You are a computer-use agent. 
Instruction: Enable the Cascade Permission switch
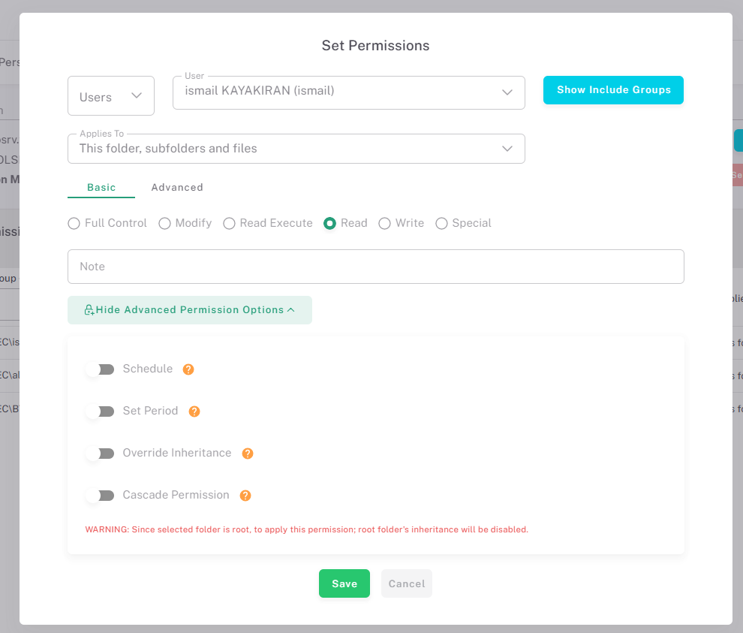coord(100,496)
